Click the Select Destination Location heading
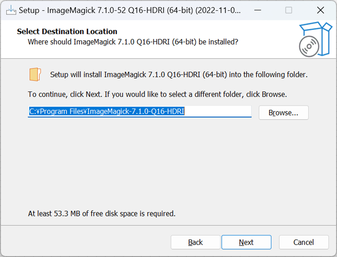 [x=67, y=32]
